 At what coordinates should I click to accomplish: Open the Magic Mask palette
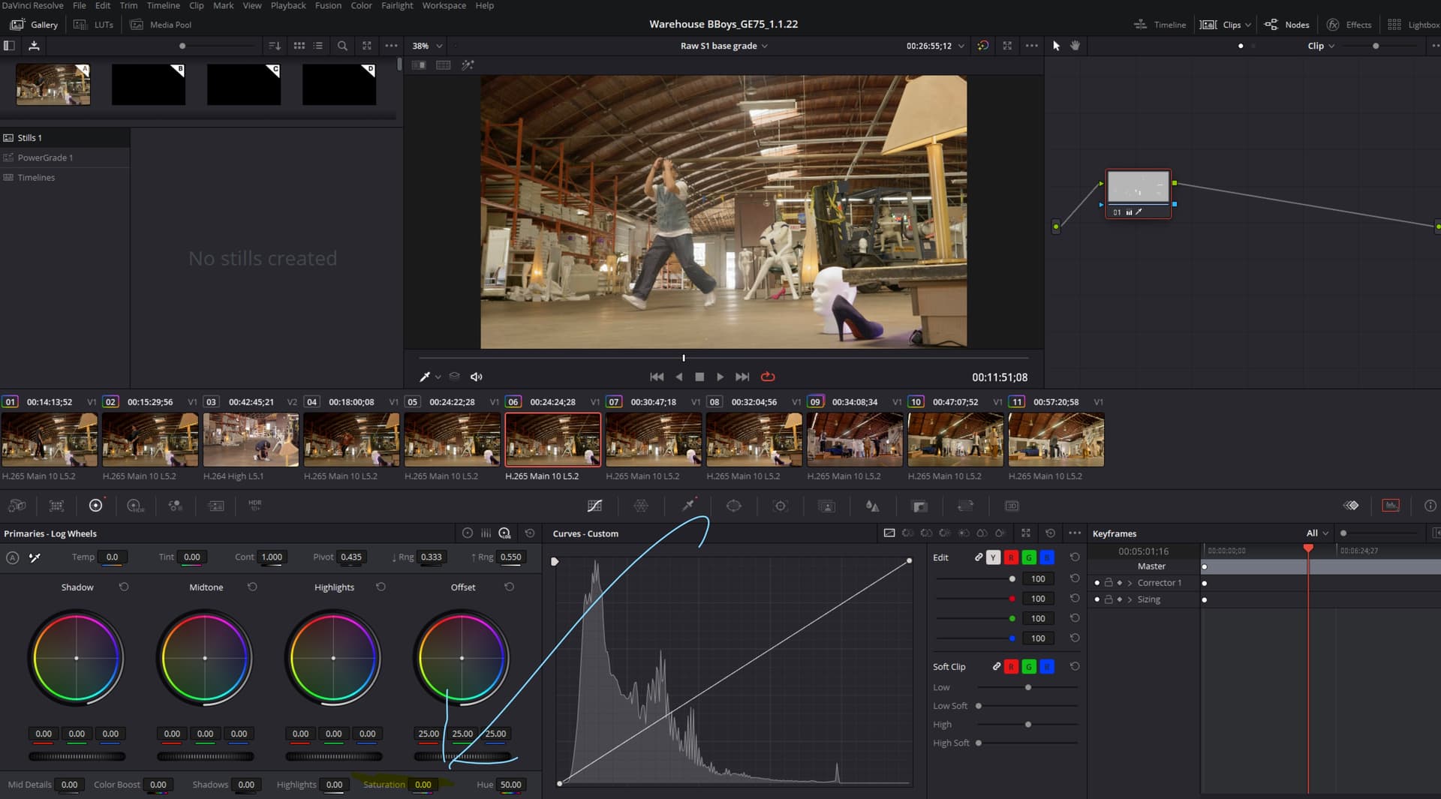point(826,506)
